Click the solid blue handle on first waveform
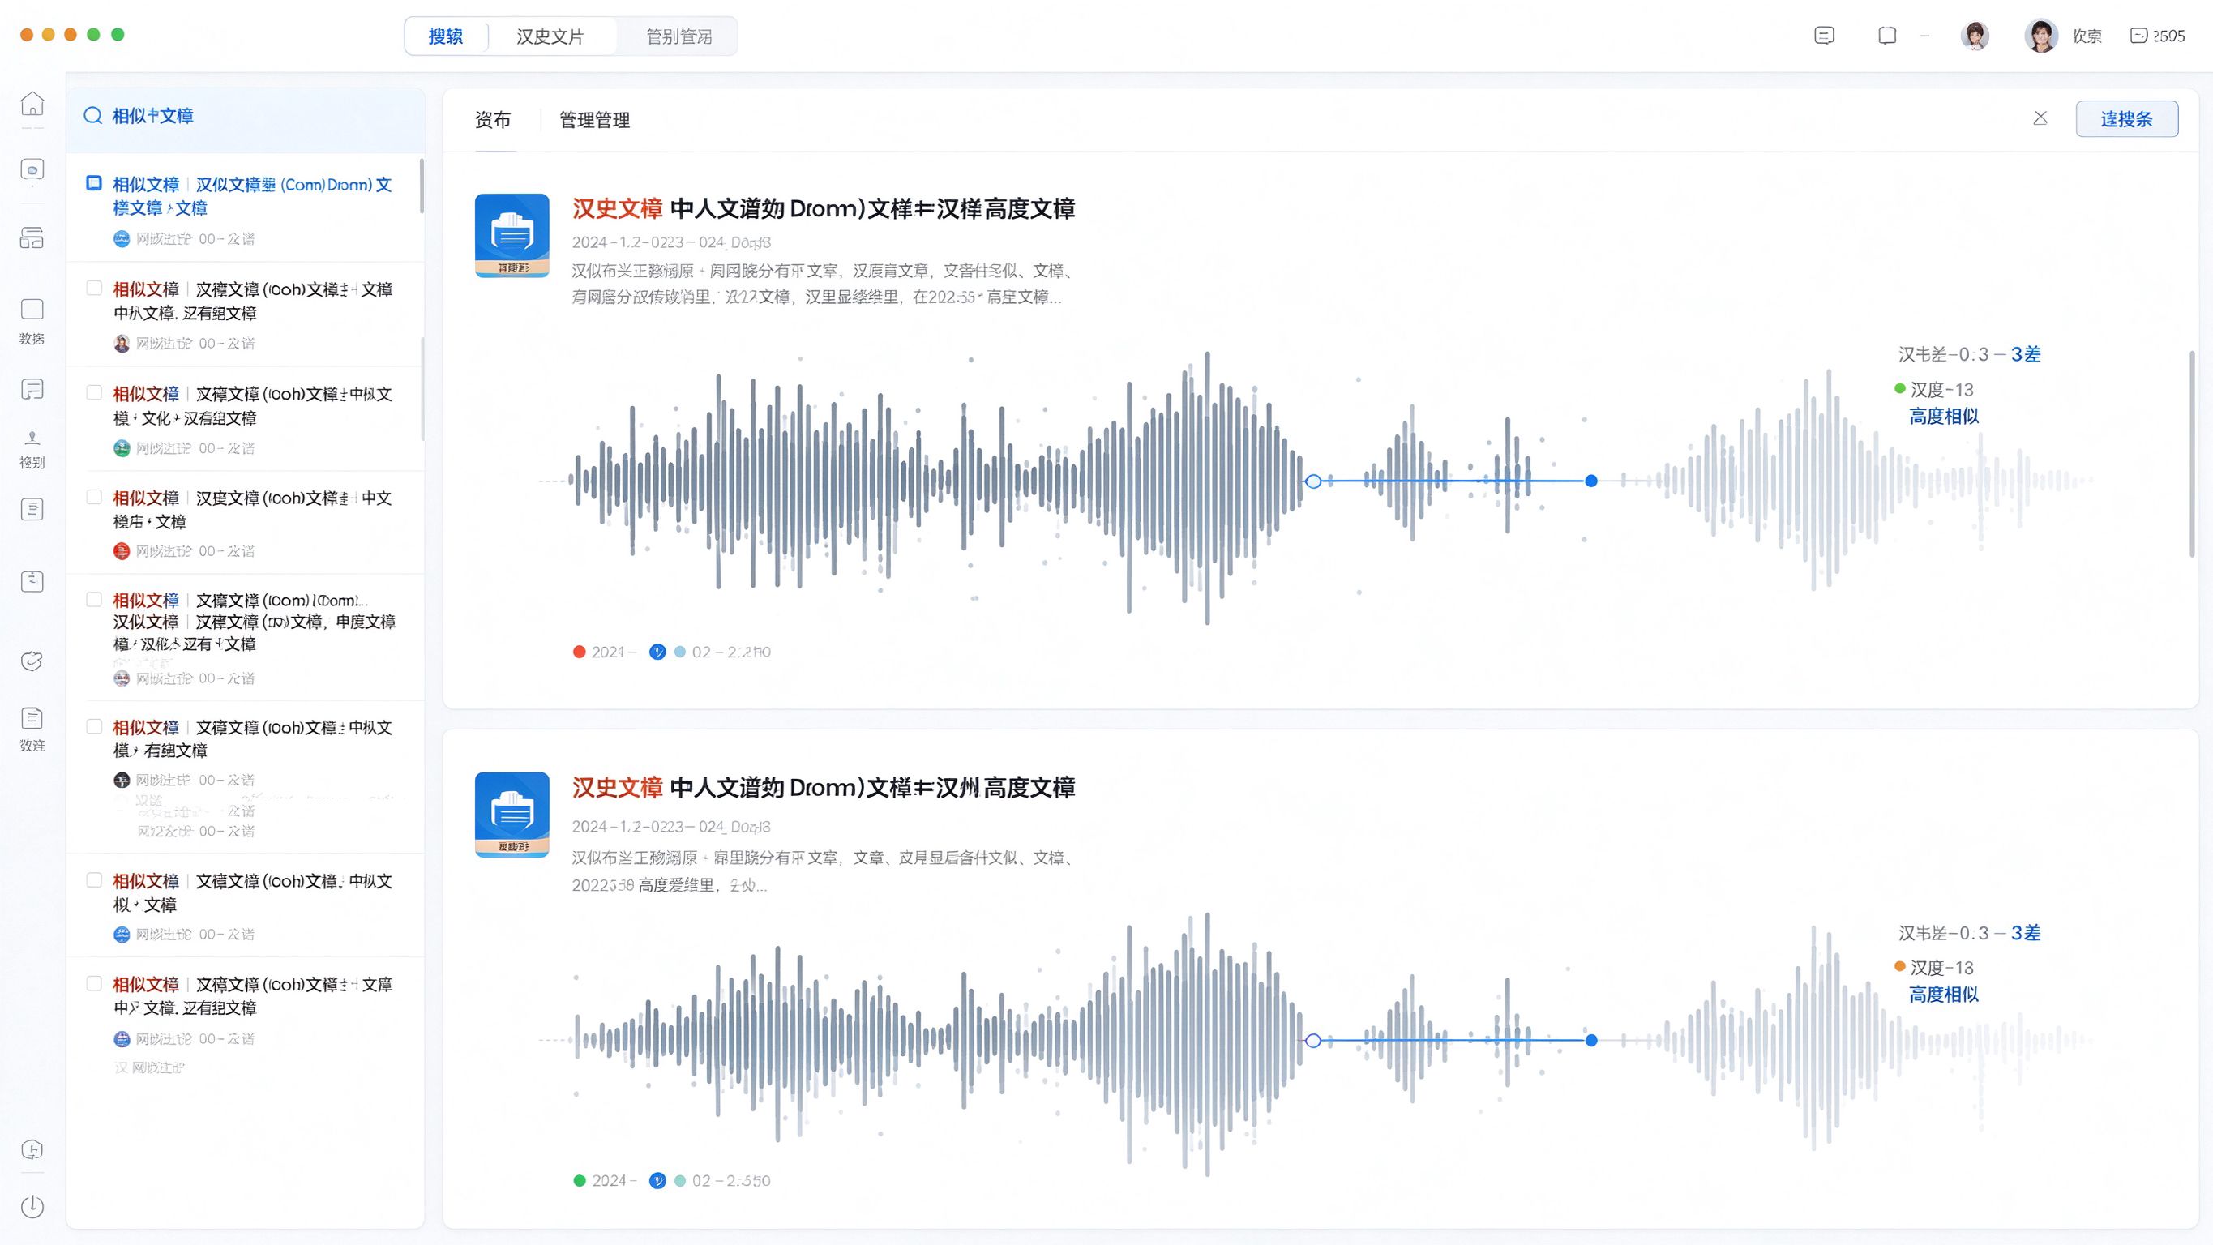The height and width of the screenshot is (1245, 2213). click(x=1591, y=481)
